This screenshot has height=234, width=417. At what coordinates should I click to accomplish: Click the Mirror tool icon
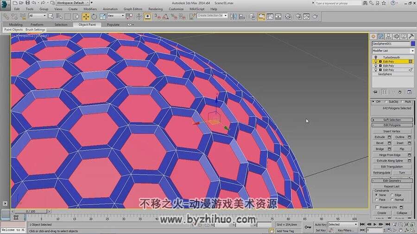coord(233,17)
